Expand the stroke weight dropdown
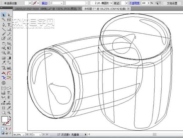This screenshot has height=138, width=183. coord(62,2)
